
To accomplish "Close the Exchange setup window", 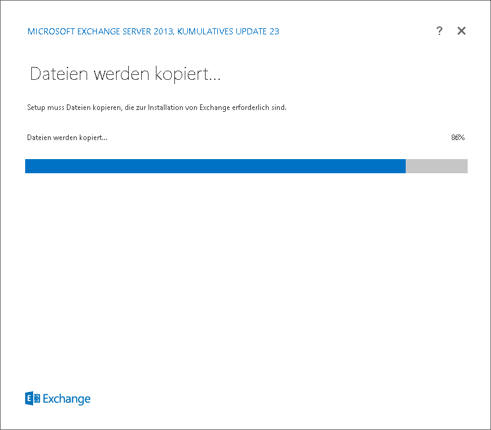I will (462, 31).
